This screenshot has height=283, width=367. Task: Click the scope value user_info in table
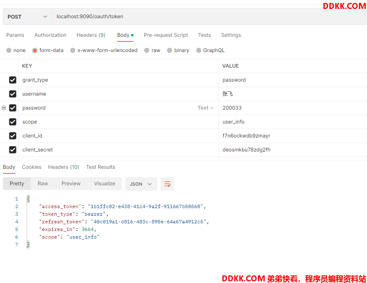point(233,122)
